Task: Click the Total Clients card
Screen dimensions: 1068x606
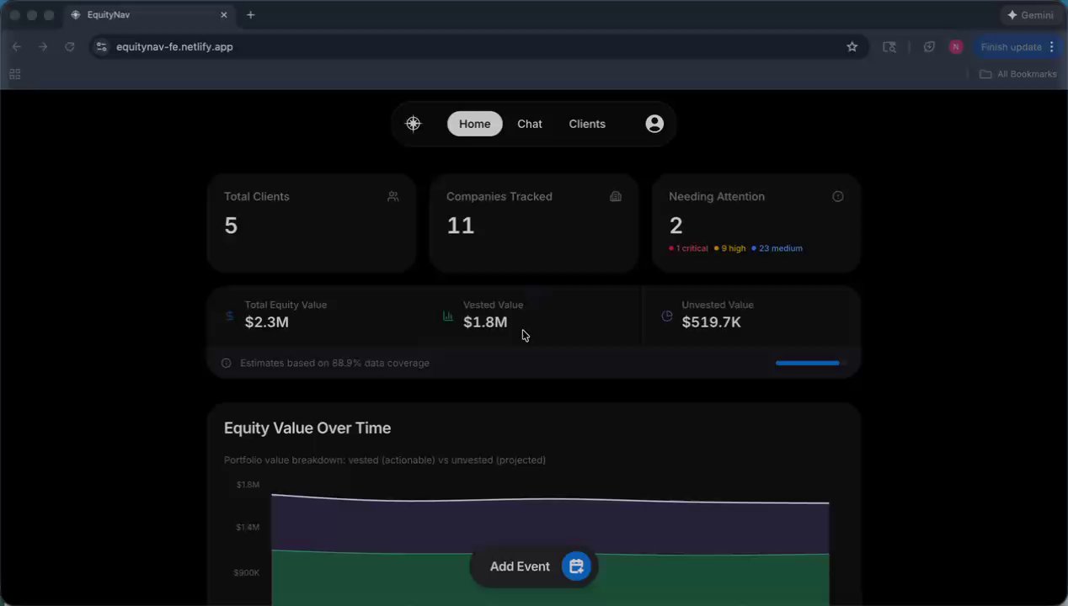Action: tap(312, 223)
